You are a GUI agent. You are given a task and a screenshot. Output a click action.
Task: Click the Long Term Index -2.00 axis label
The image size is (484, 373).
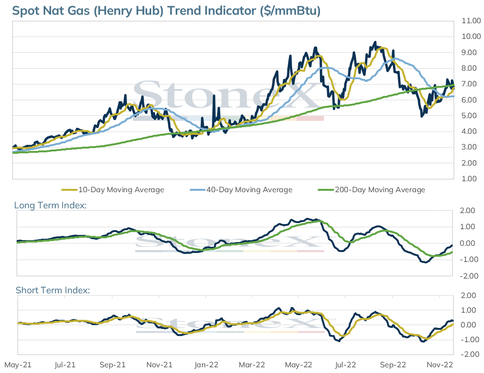tap(469, 276)
